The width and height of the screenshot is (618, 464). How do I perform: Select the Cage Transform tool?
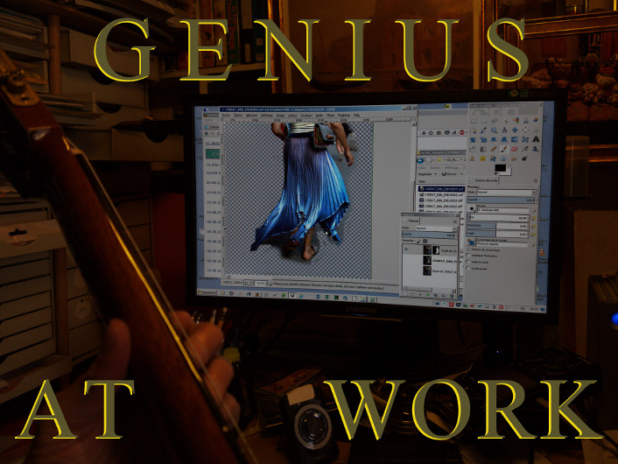click(x=525, y=139)
